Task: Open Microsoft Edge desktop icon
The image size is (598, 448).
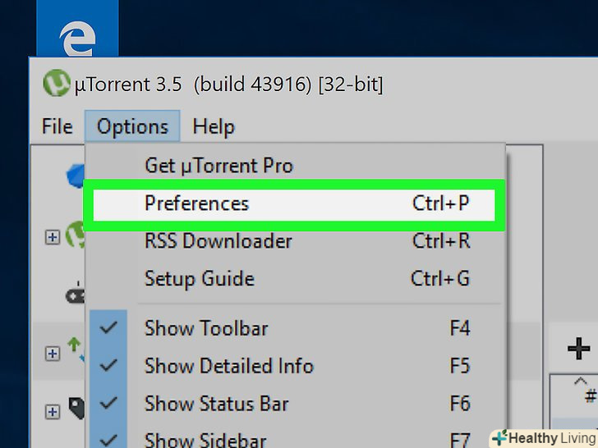Action: pos(77,37)
